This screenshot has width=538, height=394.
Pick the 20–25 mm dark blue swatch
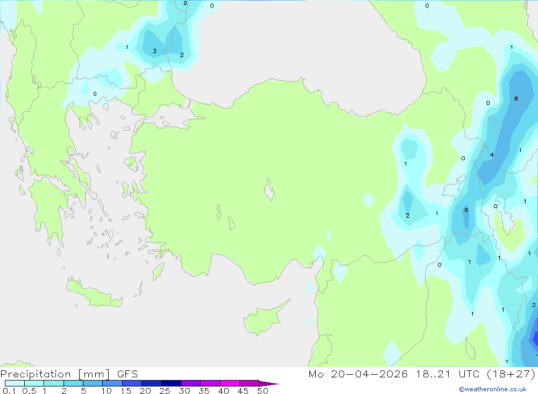coord(151,383)
